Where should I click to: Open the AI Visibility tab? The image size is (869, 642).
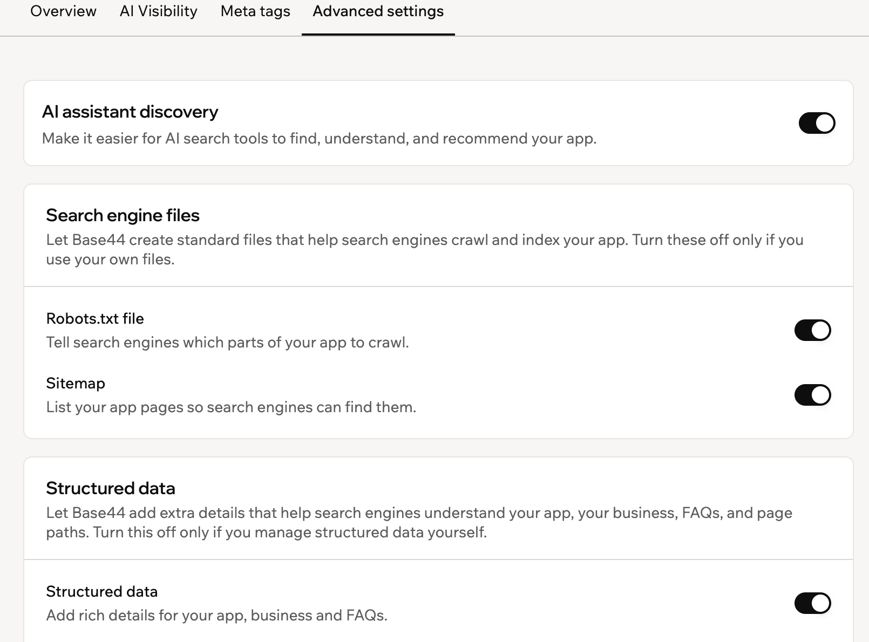(159, 11)
